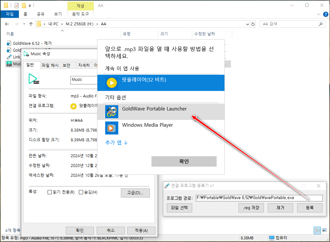Open 홈 ribbon tab

coord(25,14)
